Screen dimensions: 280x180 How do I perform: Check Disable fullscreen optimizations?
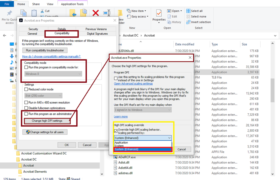[x=26, y=108]
